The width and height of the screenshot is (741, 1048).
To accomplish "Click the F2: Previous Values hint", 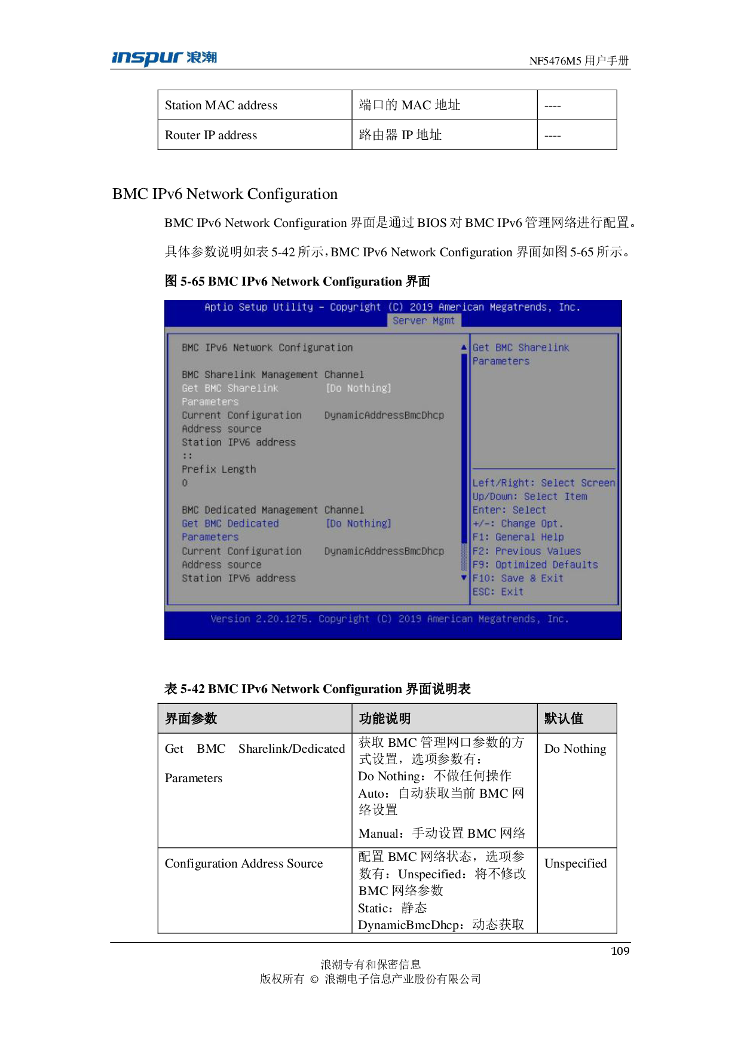I will (x=526, y=551).
